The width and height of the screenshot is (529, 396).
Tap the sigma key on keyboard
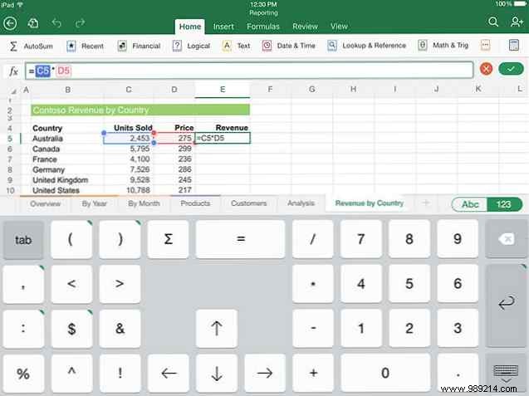(x=168, y=239)
